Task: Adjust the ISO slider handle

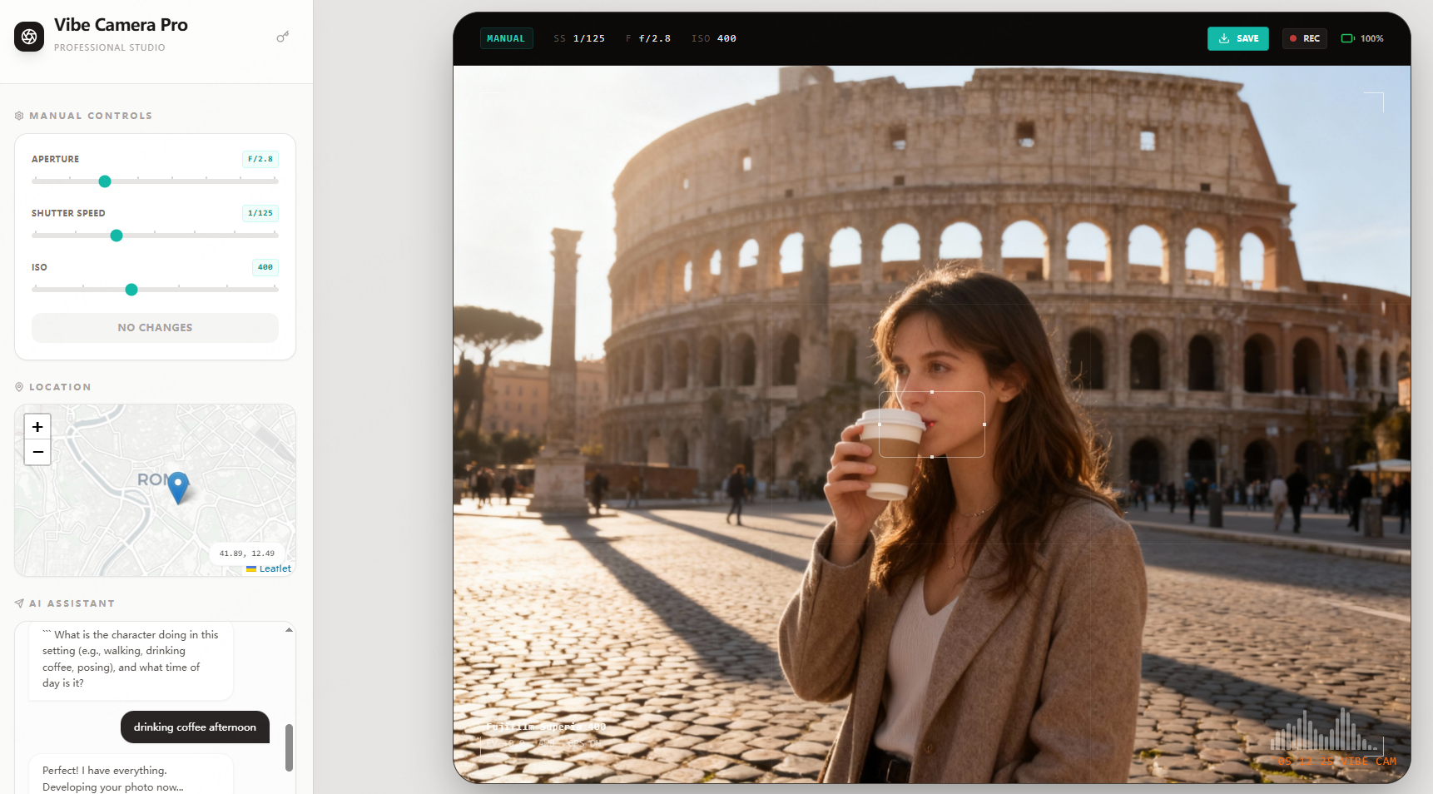Action: (x=131, y=290)
